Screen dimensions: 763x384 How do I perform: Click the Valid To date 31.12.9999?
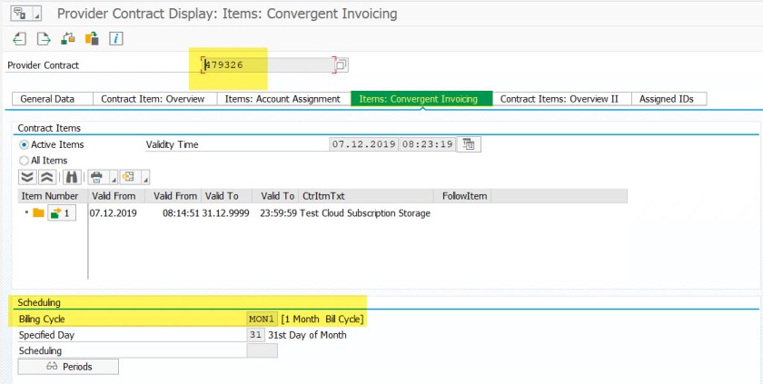coord(227,213)
